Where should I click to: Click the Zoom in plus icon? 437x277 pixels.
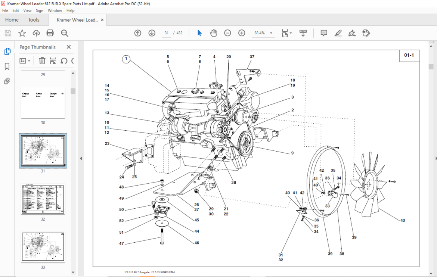(x=242, y=33)
